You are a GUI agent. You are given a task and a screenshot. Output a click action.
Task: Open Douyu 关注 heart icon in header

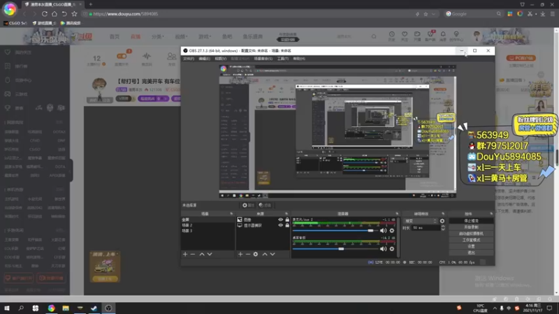pyautogui.click(x=405, y=36)
